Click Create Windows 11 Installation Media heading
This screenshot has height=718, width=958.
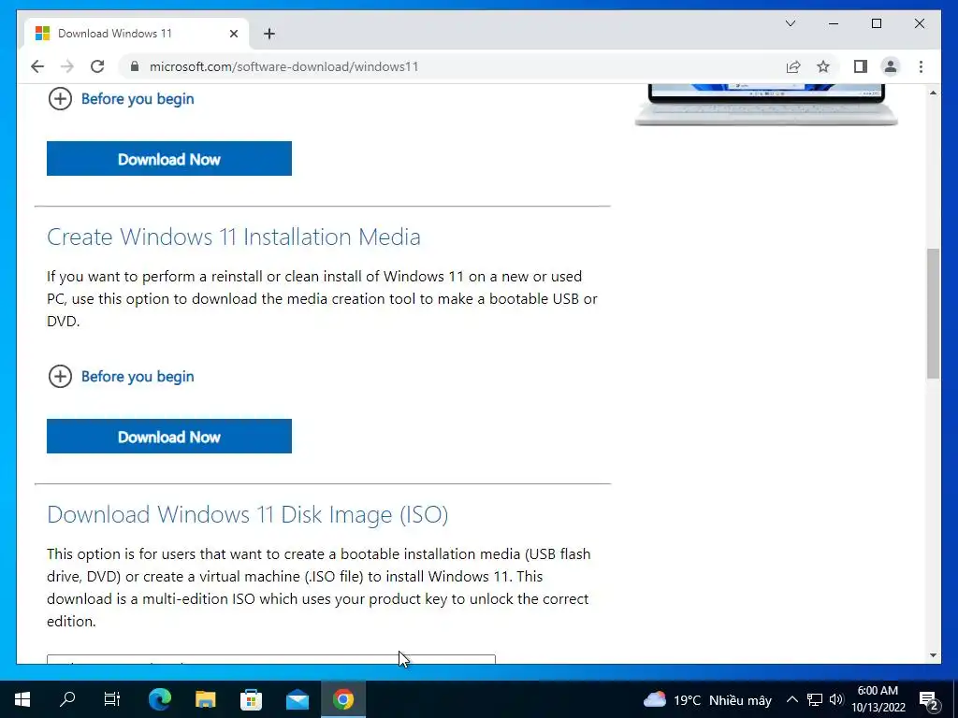tap(233, 237)
